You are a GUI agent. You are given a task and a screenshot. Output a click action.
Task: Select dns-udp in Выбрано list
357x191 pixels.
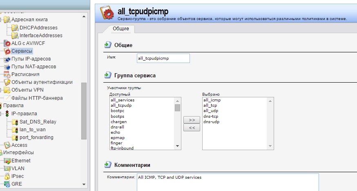(211, 122)
